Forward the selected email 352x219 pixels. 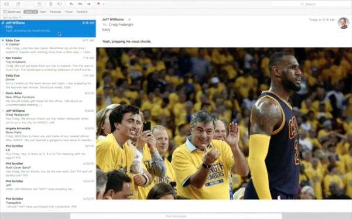click(89, 4)
